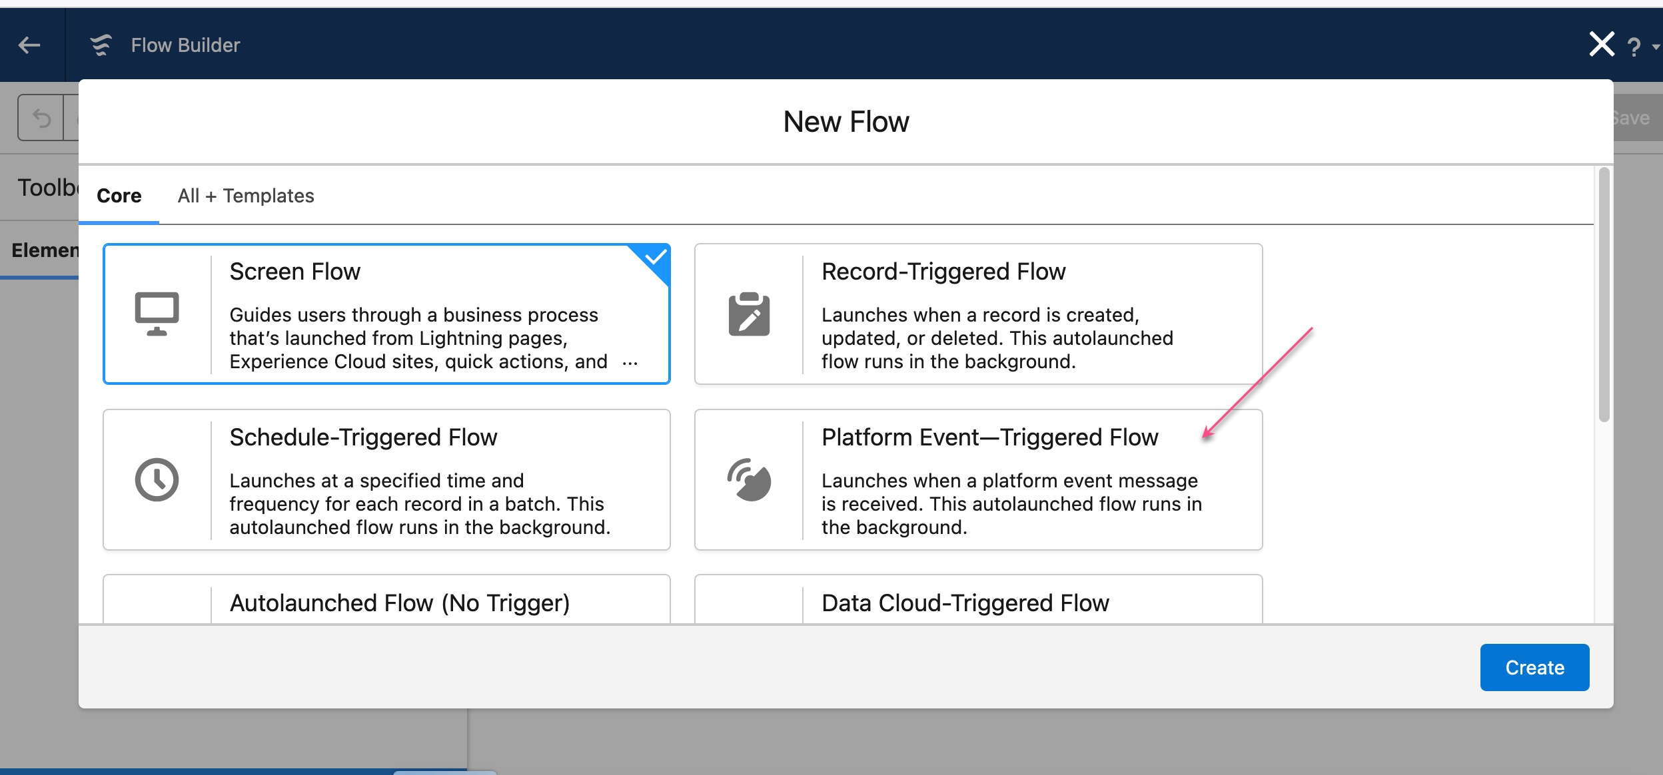Choose Schedule-Triggered Flow title

pos(363,437)
